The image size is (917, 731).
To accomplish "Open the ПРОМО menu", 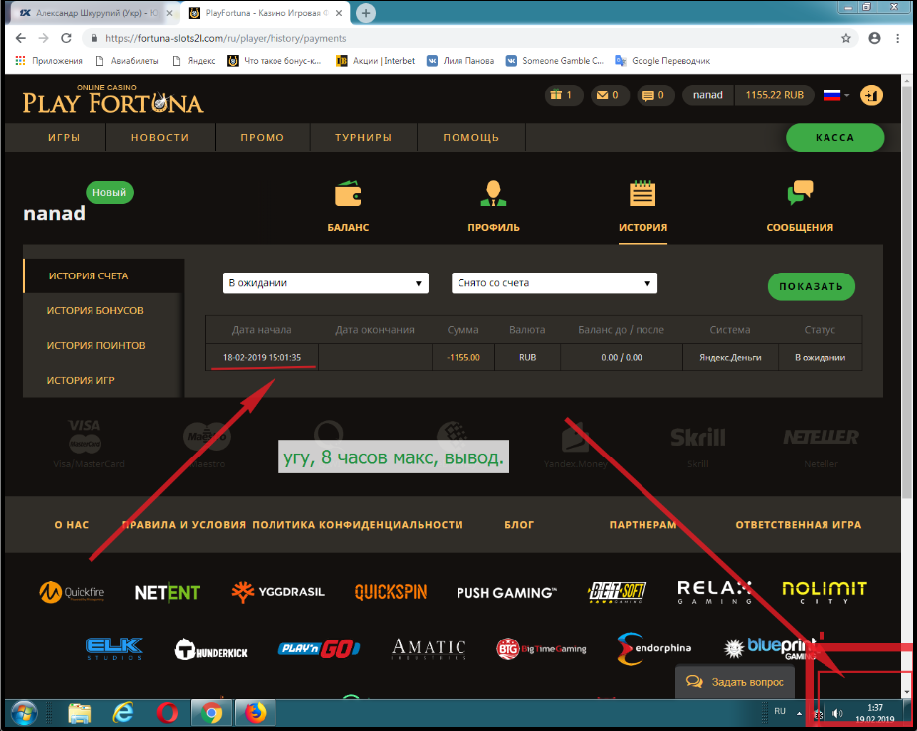I will pyautogui.click(x=262, y=138).
